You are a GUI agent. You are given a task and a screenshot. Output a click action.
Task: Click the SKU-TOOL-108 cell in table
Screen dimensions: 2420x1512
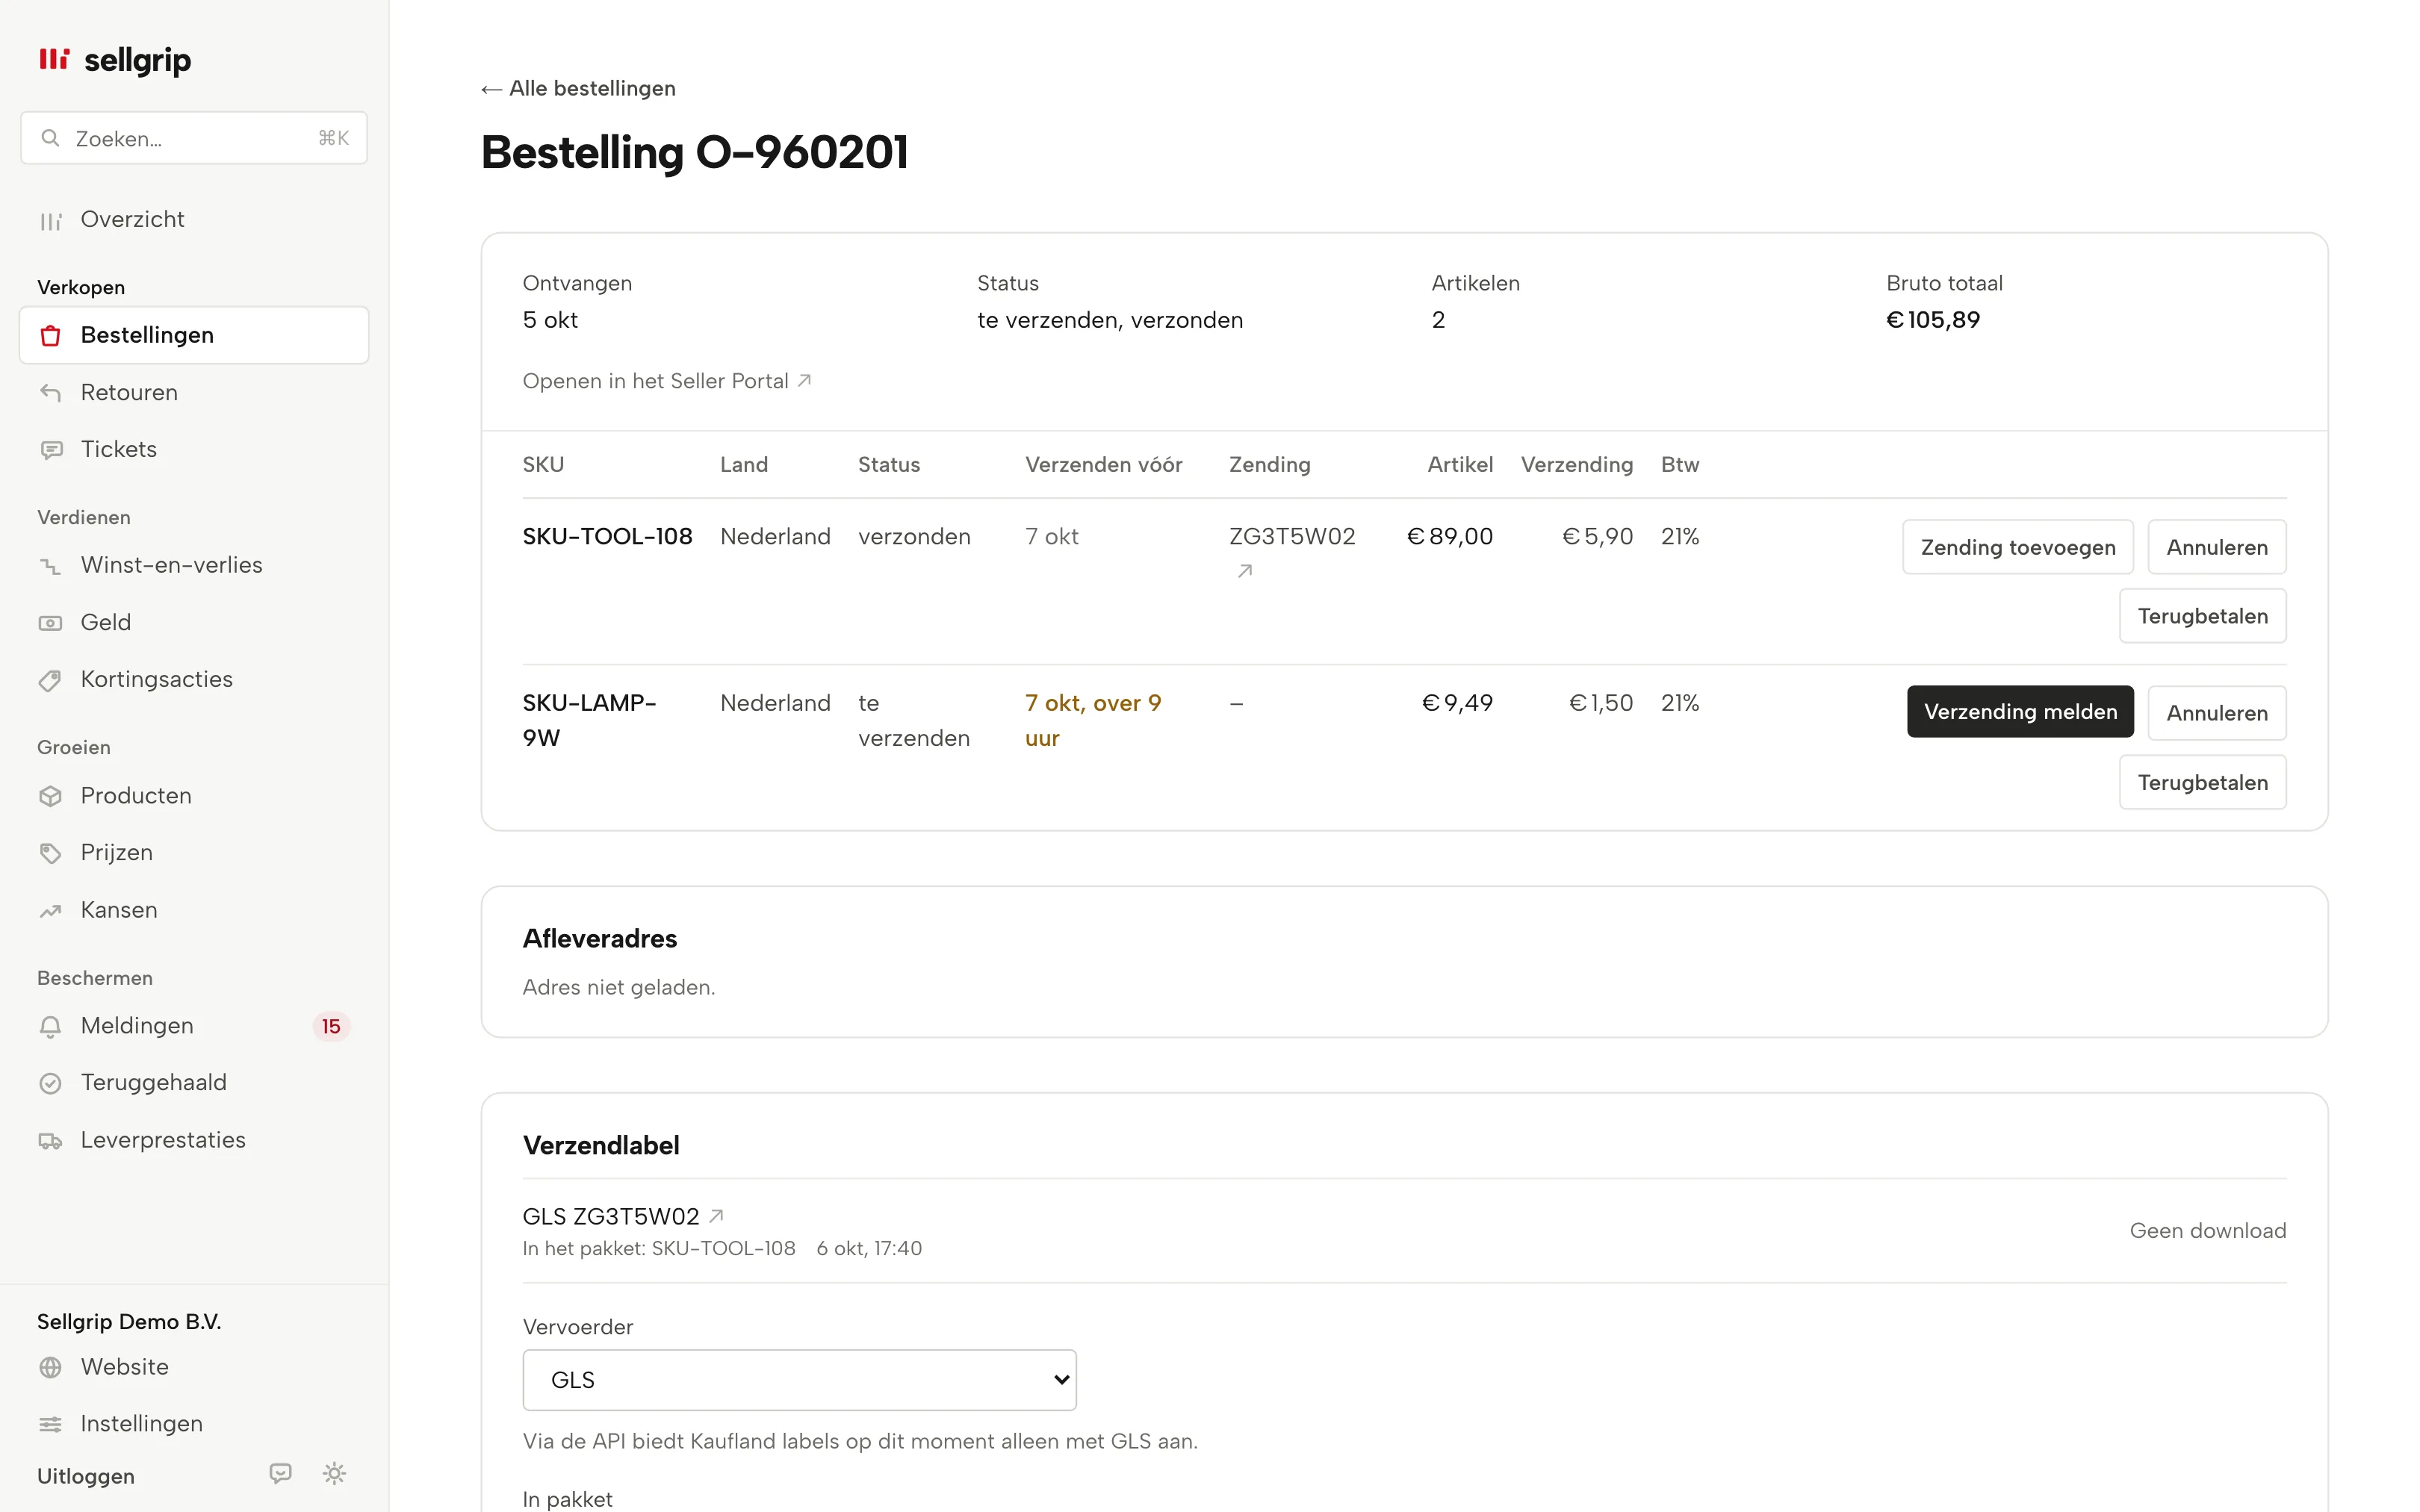coord(607,537)
